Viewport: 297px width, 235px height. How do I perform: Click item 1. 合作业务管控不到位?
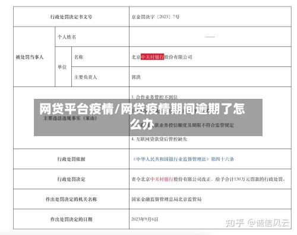pyautogui.click(x=154, y=97)
